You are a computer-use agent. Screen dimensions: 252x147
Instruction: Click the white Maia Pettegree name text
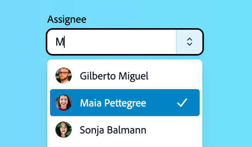(113, 103)
